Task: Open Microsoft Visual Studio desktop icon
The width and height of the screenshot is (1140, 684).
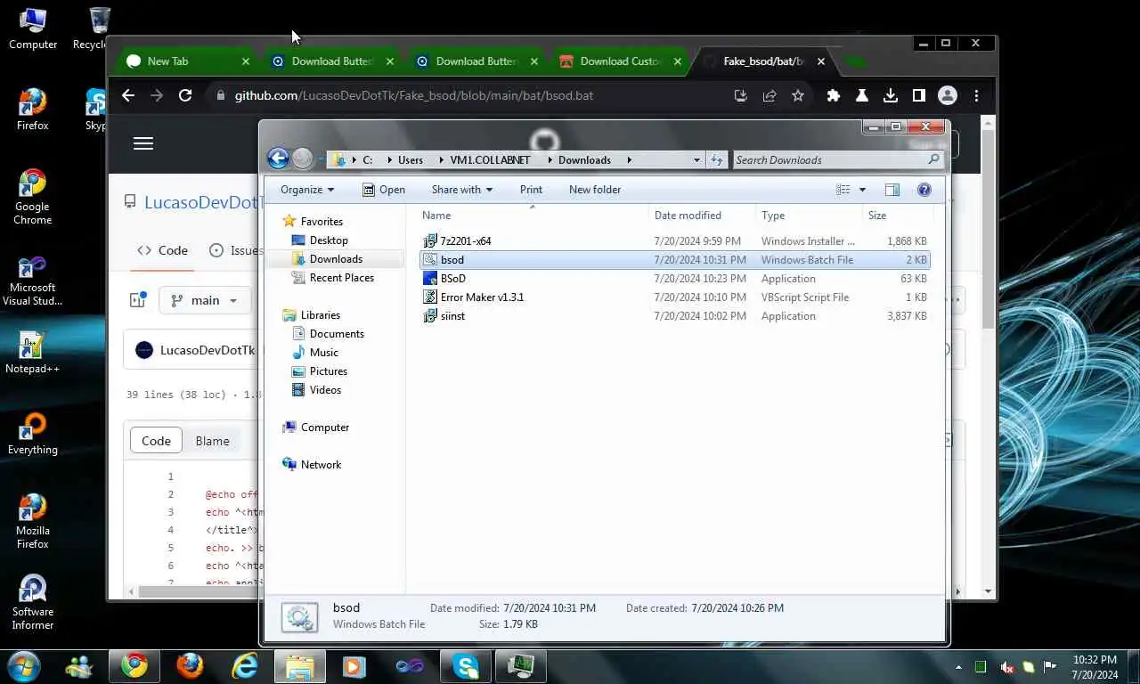Action: 33,281
